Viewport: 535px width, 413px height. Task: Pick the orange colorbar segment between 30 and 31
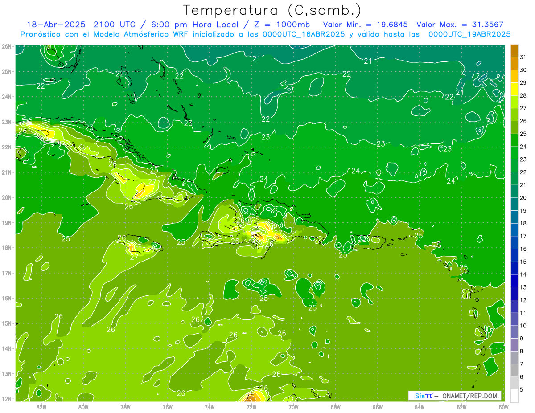coord(514,64)
